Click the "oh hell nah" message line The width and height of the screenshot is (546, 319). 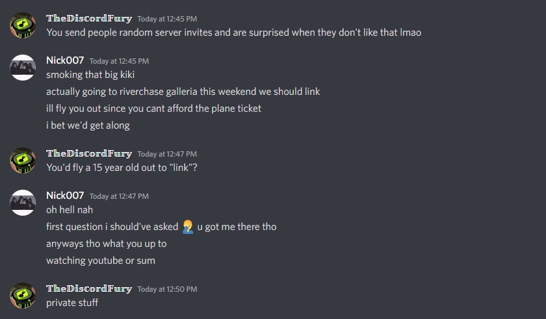(x=70, y=210)
